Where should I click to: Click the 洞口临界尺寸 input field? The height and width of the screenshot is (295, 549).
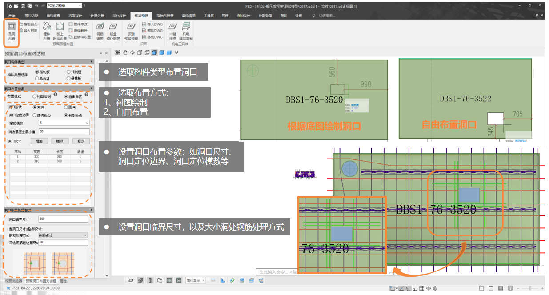coord(63,219)
